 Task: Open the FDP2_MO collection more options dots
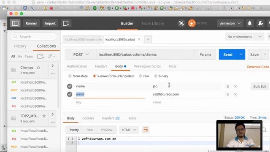(x=53, y=122)
